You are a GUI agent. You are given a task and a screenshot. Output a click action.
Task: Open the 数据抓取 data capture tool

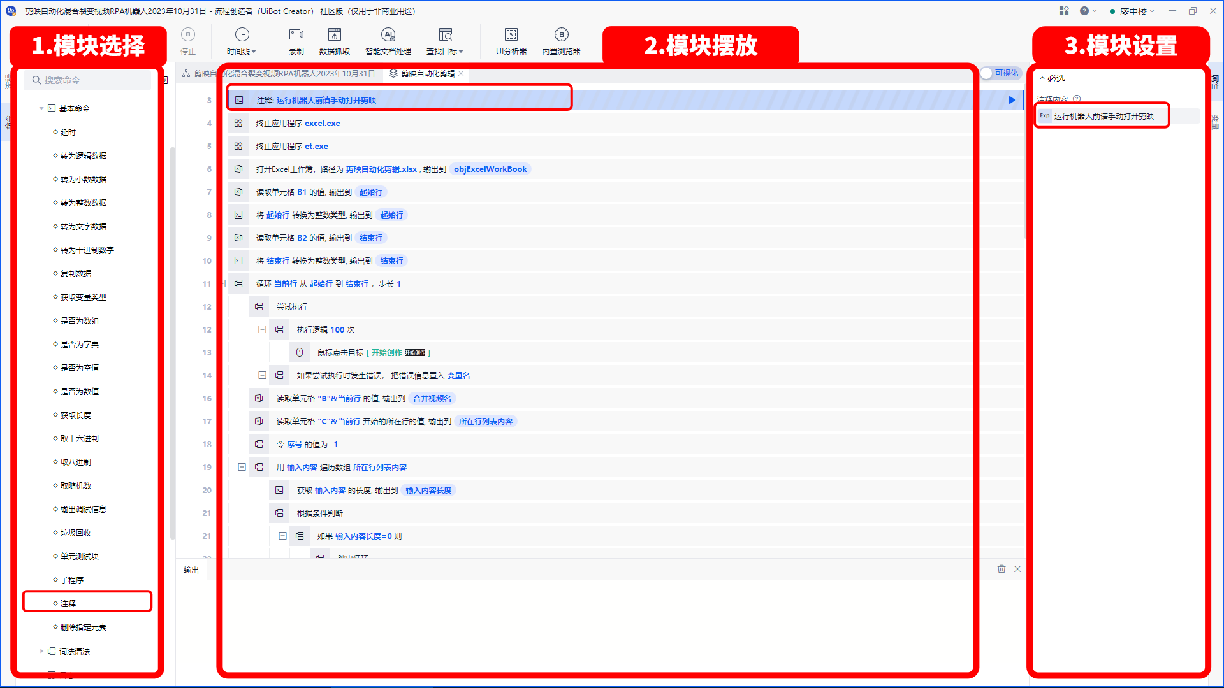click(x=334, y=41)
